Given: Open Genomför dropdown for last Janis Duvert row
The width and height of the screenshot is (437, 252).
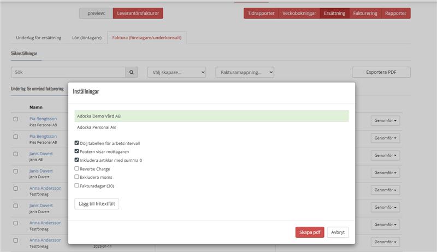Looking at the screenshot, I should [385, 207].
